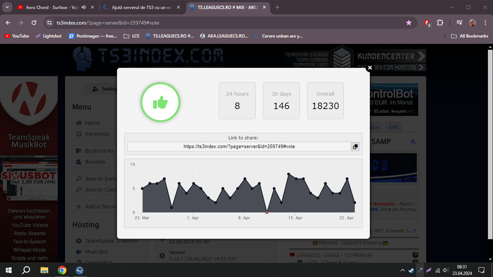Screen dimensions: 493x277
Task: View the 30 days vote count box
Action: click(281, 101)
